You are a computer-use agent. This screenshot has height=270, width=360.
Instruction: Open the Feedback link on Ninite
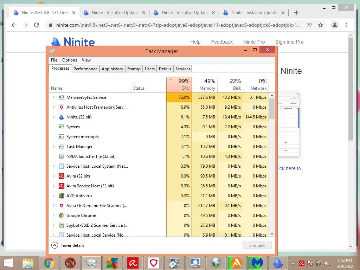click(222, 42)
